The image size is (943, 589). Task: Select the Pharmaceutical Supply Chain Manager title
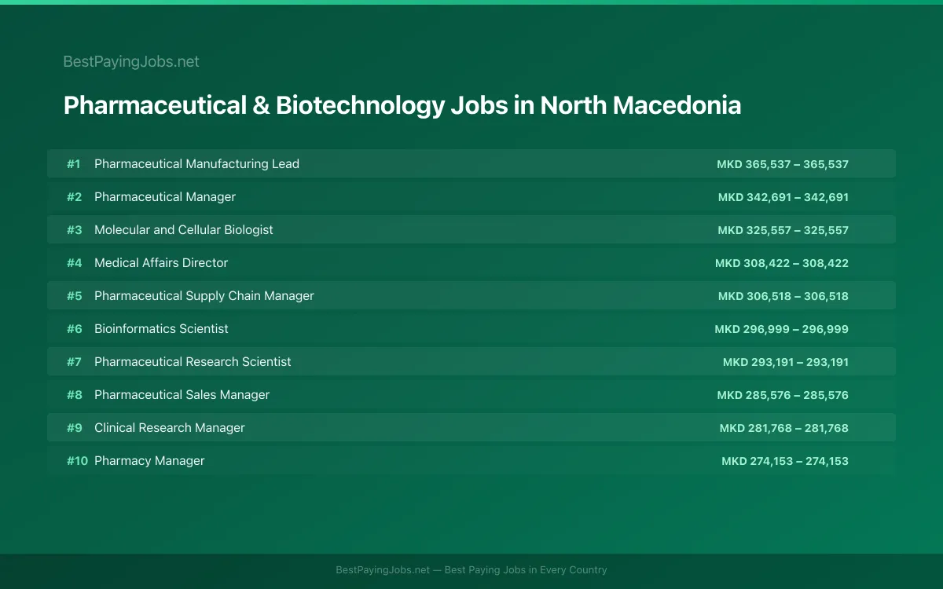tap(204, 296)
